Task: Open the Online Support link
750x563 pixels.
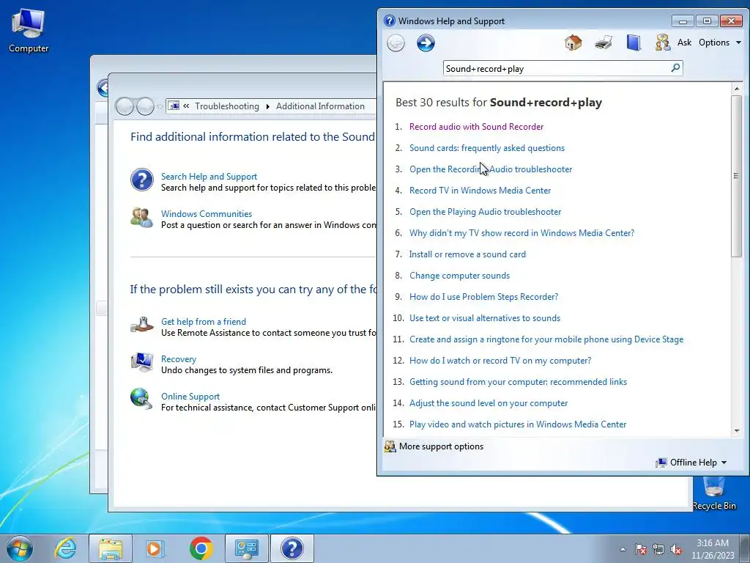Action: point(190,397)
